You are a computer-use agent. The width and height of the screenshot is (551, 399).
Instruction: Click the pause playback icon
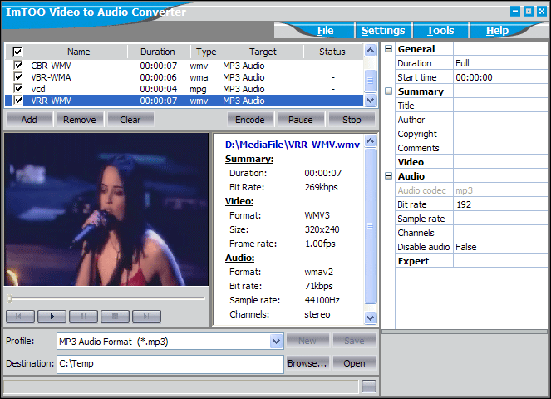[x=83, y=316]
